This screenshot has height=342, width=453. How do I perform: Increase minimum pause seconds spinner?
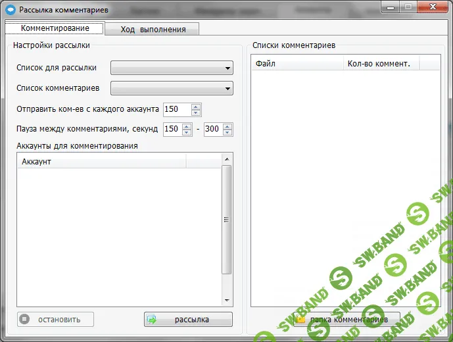pyautogui.click(x=187, y=126)
